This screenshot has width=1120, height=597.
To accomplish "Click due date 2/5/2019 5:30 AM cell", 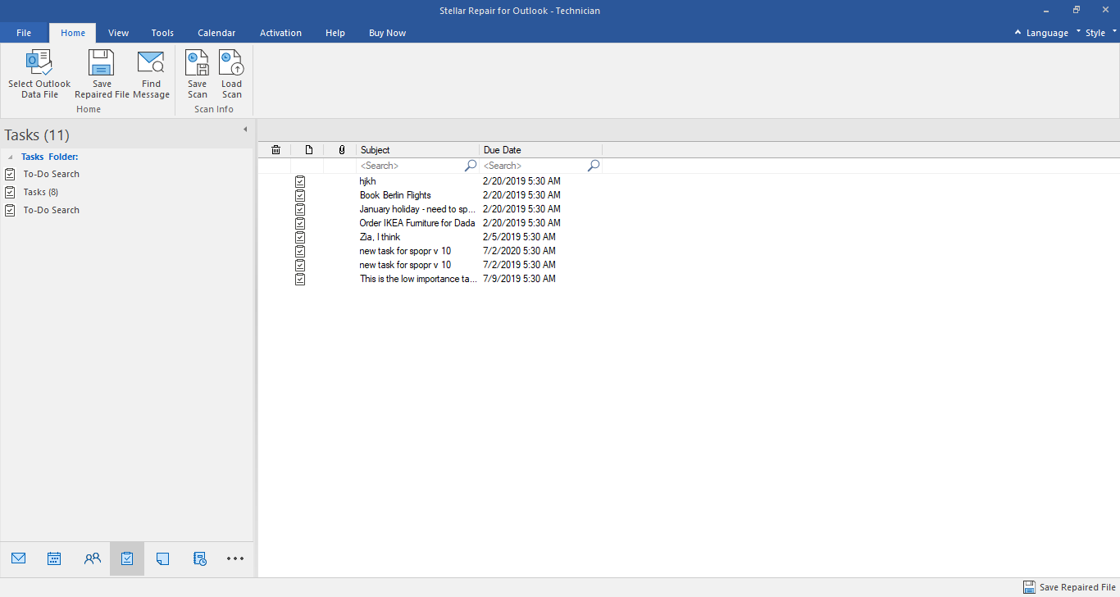I will (519, 237).
